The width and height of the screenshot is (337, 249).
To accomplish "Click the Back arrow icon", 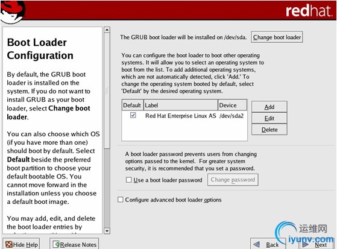I will tap(257, 244).
